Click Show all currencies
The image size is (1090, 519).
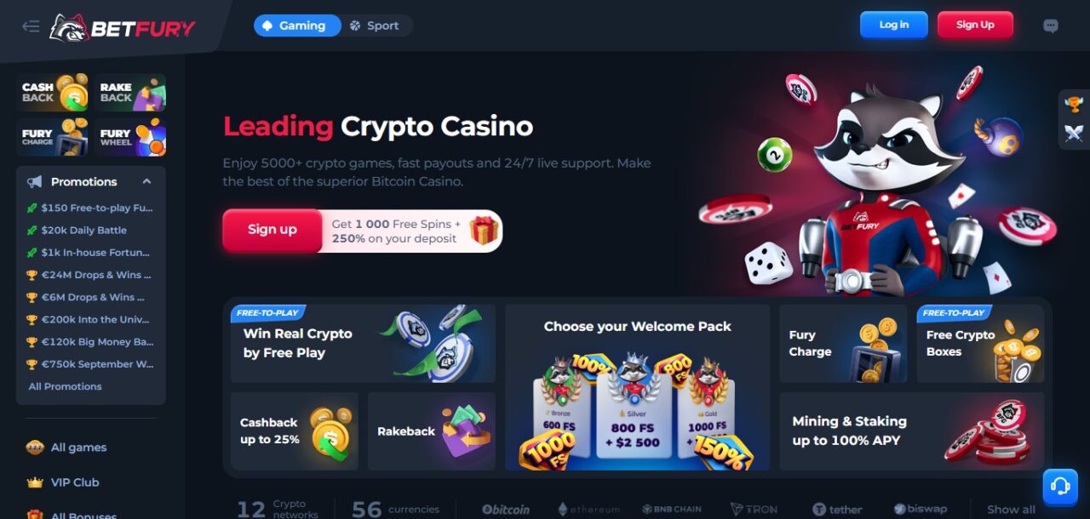point(1011,510)
